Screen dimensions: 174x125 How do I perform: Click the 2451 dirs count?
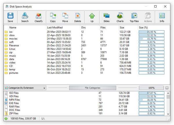pyautogui.click(x=84, y=46)
